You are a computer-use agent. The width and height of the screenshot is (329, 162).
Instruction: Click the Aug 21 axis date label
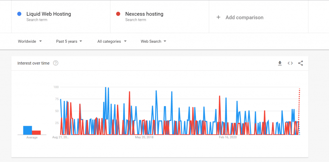click(x=60, y=137)
